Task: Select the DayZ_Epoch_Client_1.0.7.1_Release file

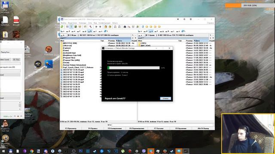Action: click(x=78, y=68)
